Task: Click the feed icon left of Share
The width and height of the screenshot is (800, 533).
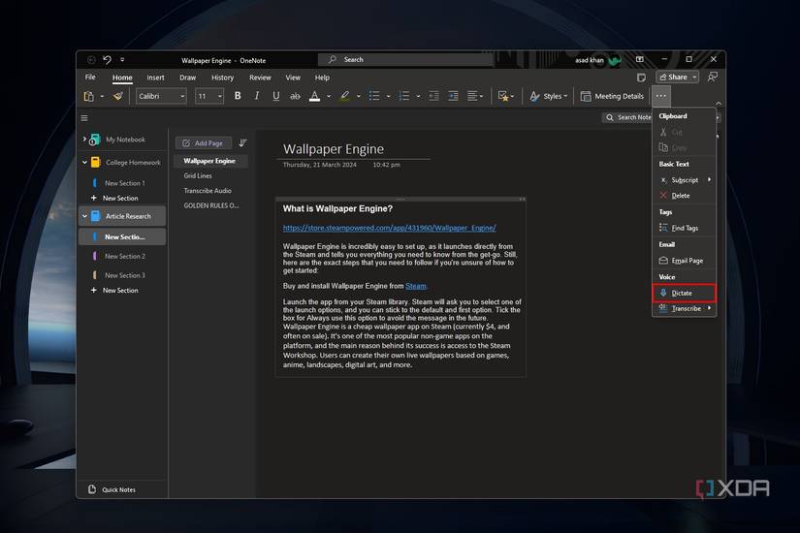Action: 641,77
